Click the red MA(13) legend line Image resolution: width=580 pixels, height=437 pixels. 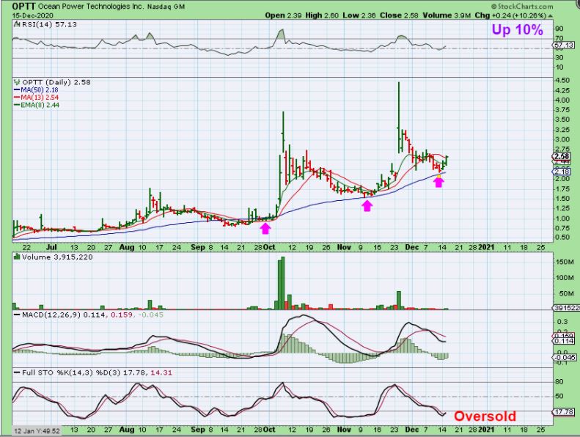17,98
